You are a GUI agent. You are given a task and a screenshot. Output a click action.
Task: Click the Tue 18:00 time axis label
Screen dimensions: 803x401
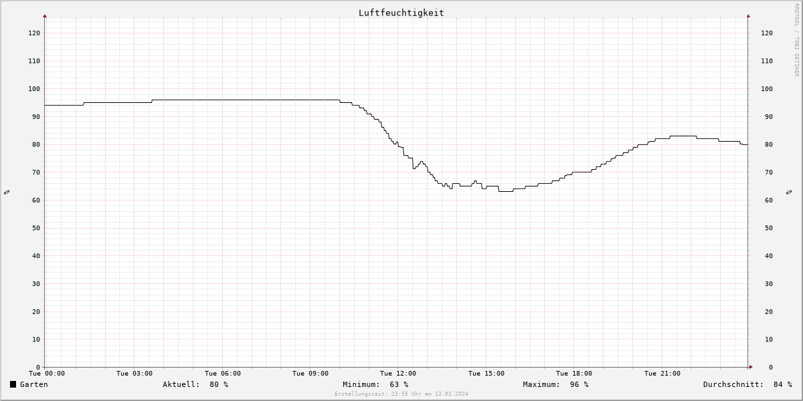coord(574,374)
